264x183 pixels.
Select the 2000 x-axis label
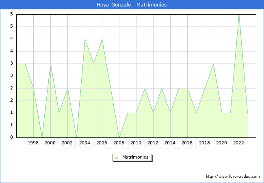click(x=50, y=143)
